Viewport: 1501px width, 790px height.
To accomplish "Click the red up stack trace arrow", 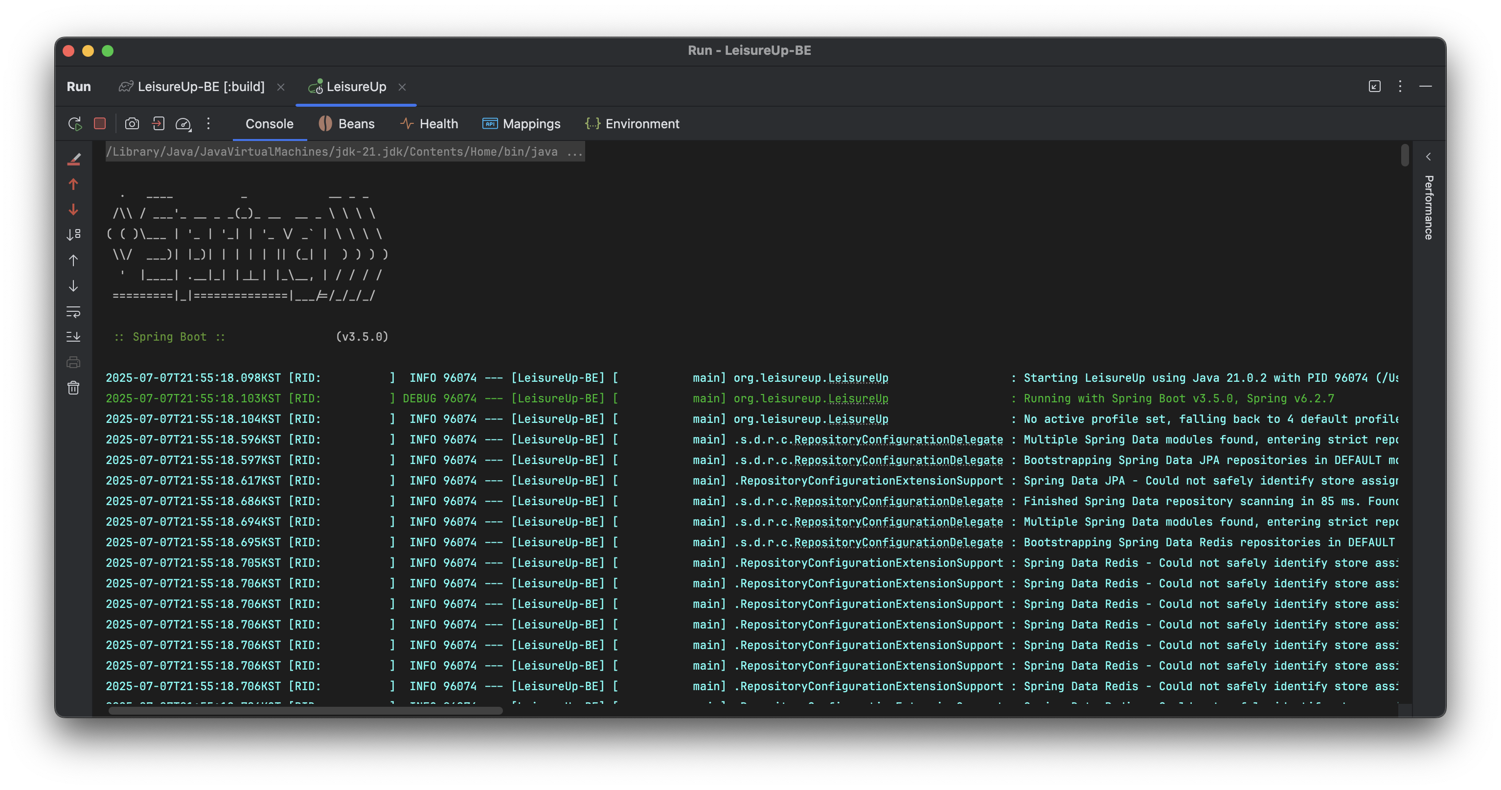I will point(73,184).
